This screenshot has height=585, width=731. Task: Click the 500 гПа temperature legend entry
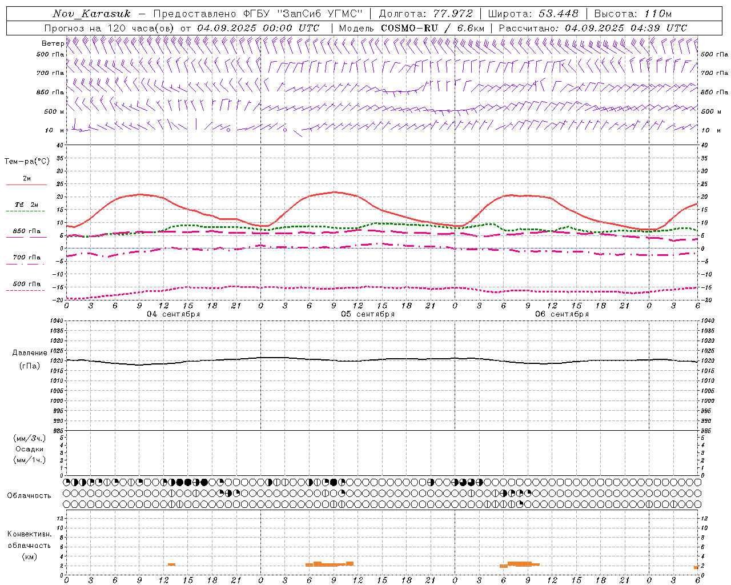[27, 284]
